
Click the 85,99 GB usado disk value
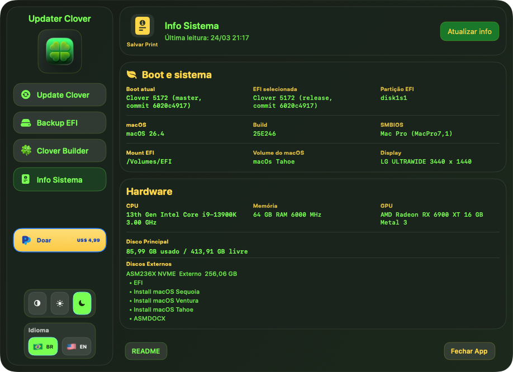(187, 251)
